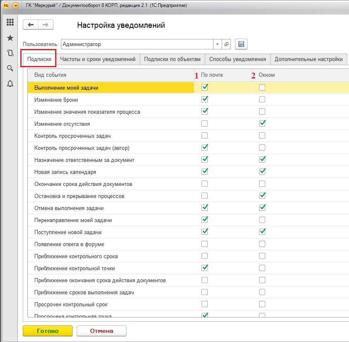Viewport: 349px width, 342px height.
Task: Expand the user selection dropdown arrow
Action: click(218, 44)
